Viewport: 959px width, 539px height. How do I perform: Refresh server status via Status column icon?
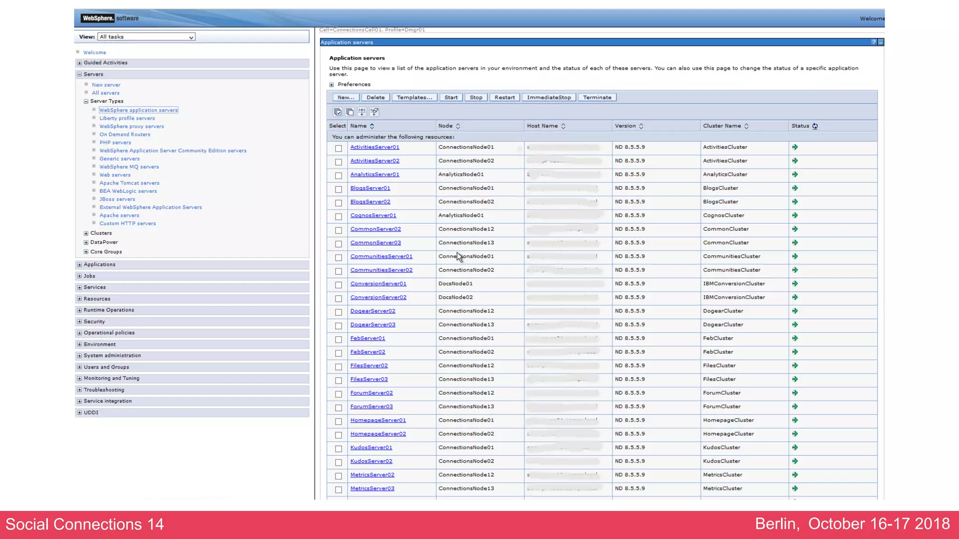pyautogui.click(x=815, y=126)
